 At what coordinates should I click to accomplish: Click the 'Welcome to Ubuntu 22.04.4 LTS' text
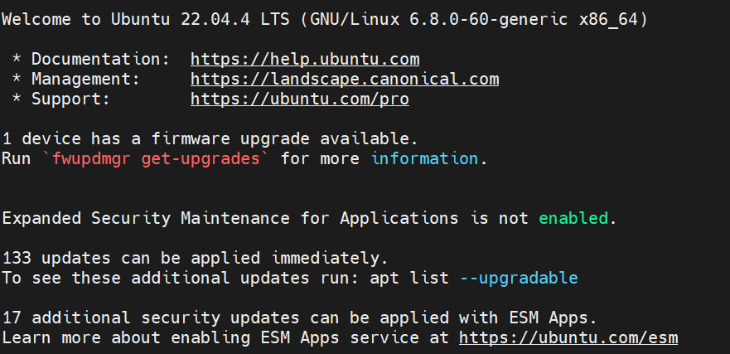146,20
